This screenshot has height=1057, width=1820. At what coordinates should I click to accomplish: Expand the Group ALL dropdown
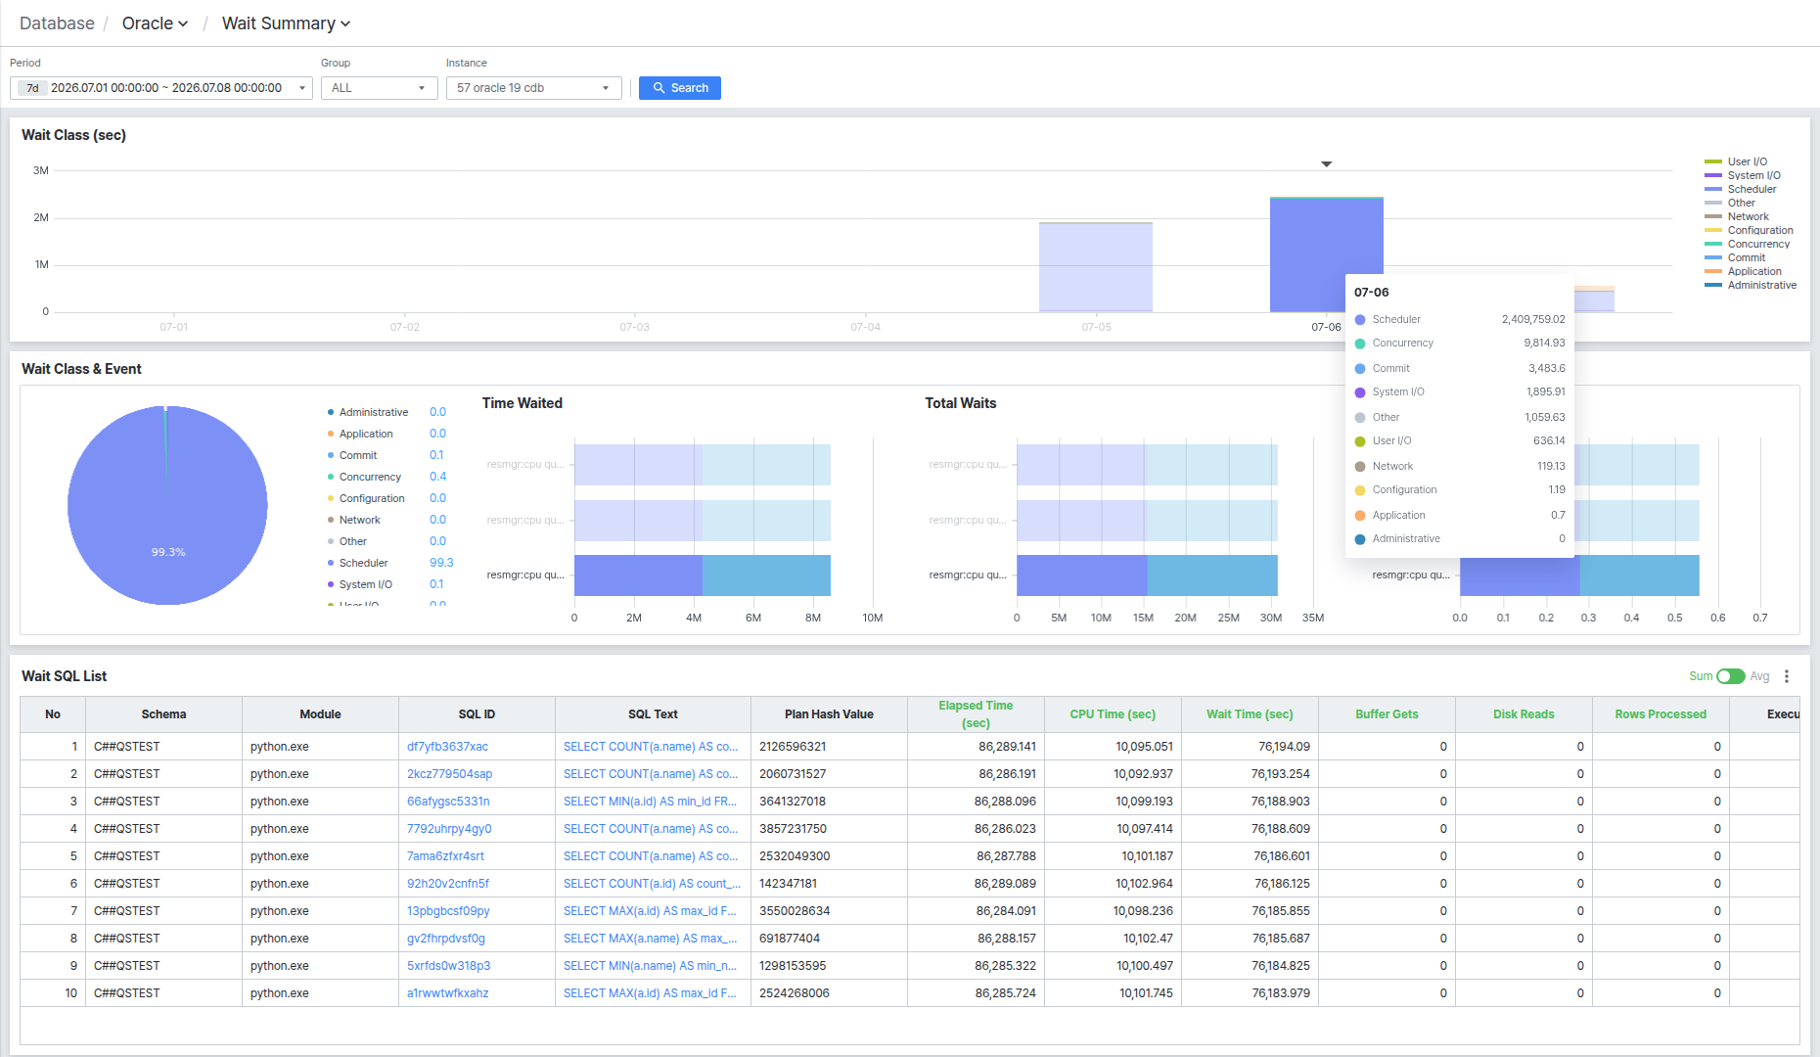(x=380, y=88)
